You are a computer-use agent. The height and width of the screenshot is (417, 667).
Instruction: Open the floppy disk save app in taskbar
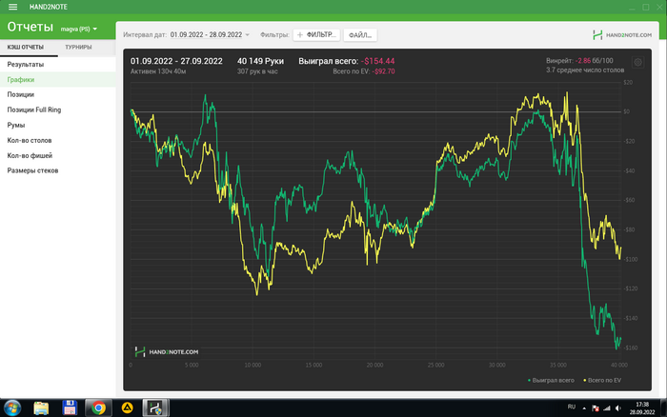pos(70,408)
